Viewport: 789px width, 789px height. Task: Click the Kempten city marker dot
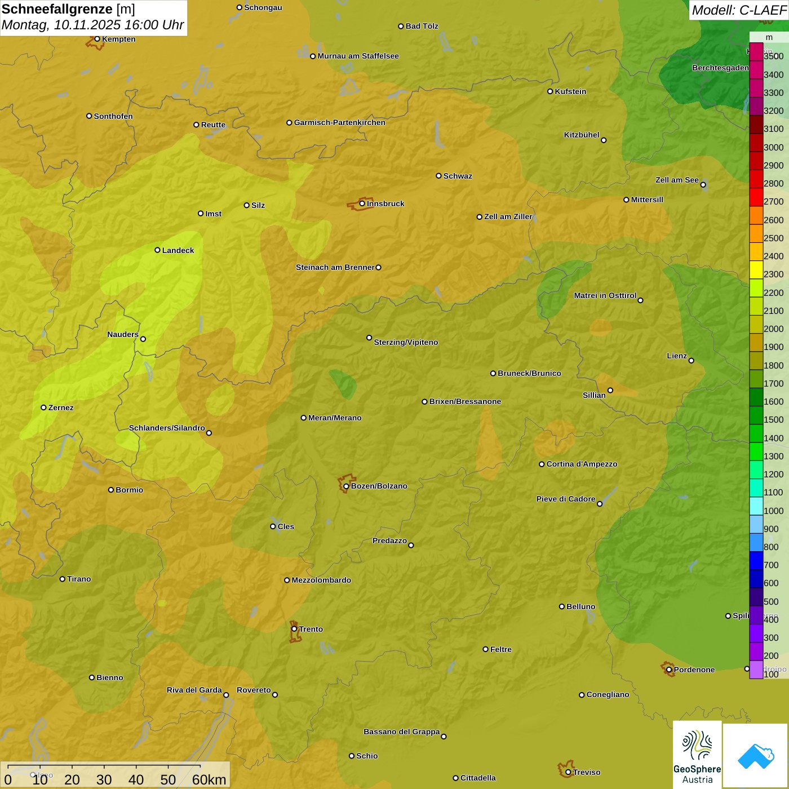(97, 39)
